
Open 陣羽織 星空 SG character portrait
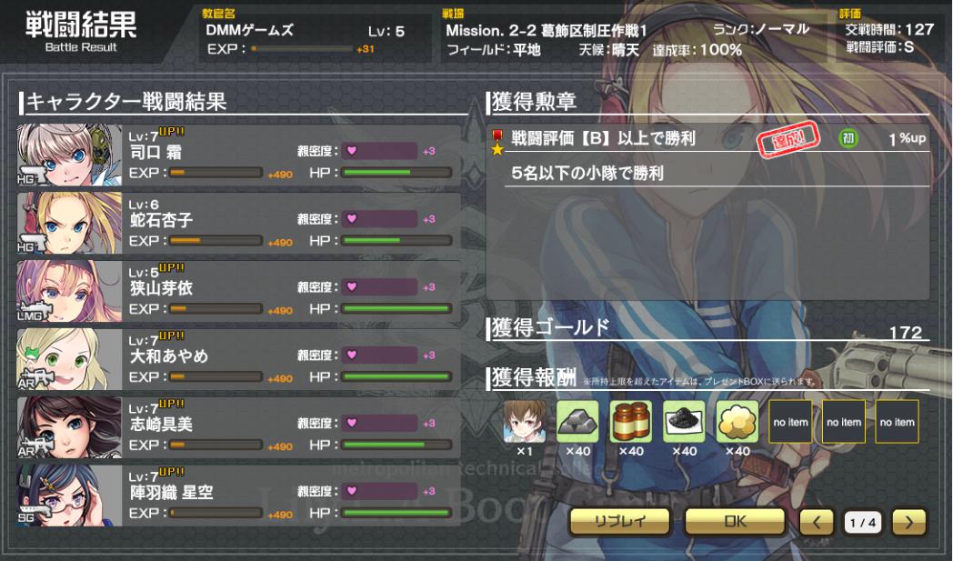coord(69,496)
